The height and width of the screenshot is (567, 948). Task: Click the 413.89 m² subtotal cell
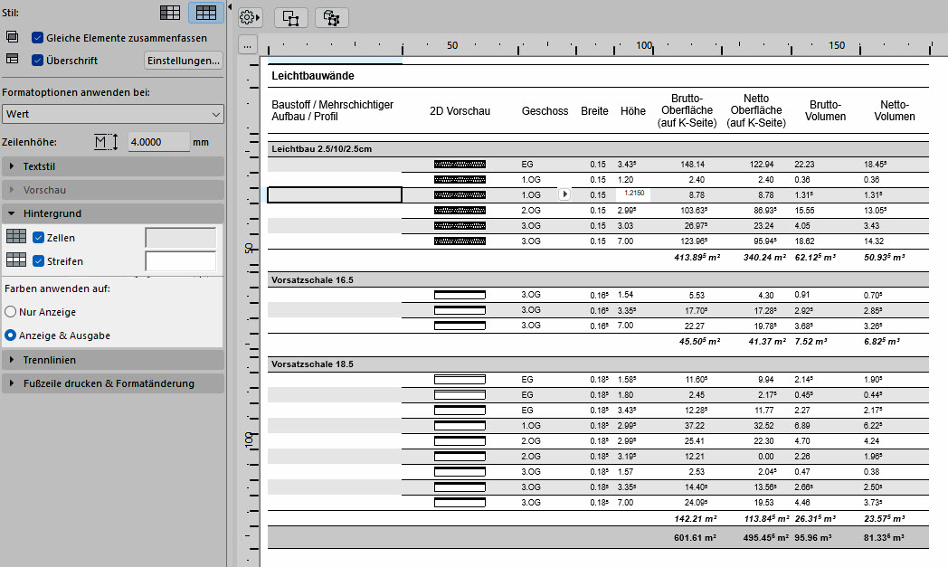[697, 258]
